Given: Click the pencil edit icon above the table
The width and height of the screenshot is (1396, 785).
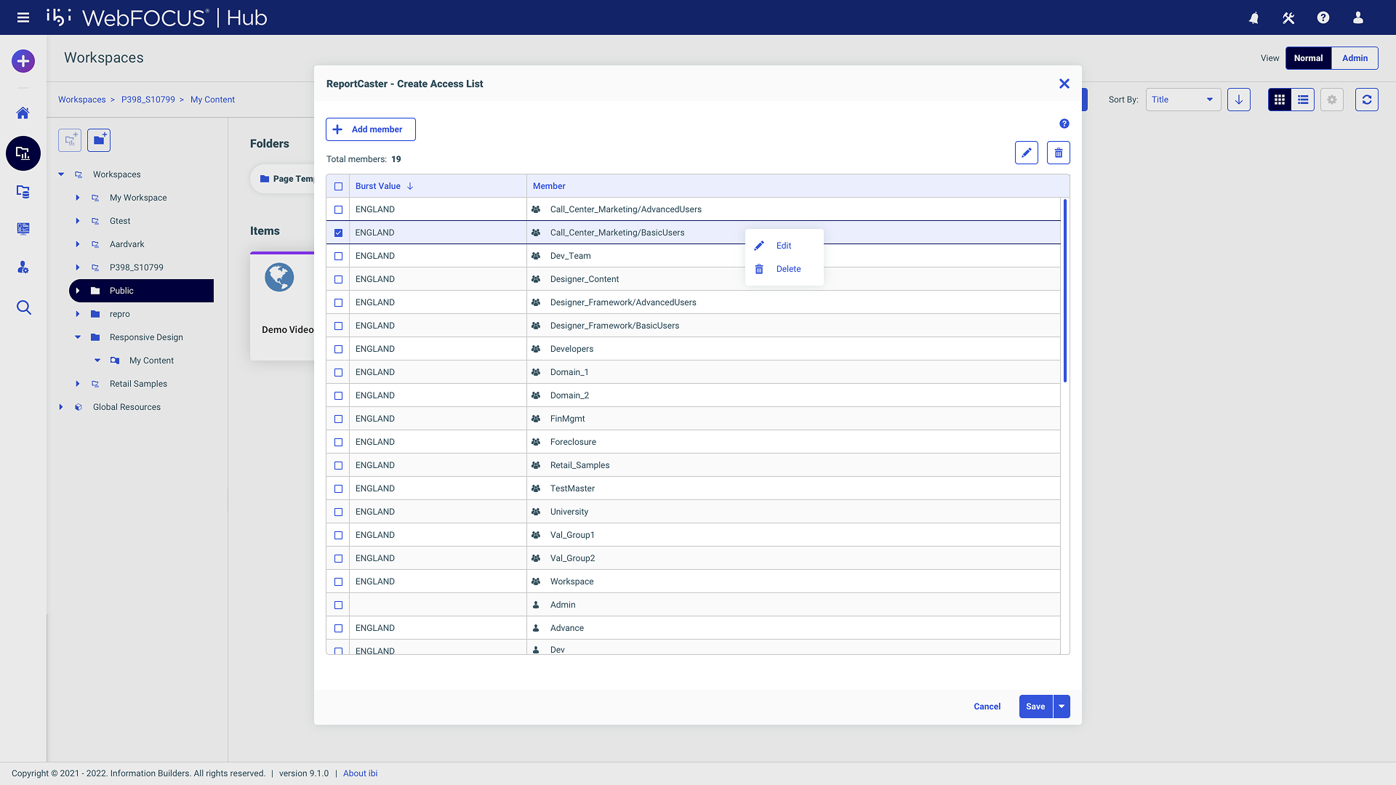Looking at the screenshot, I should tap(1026, 153).
